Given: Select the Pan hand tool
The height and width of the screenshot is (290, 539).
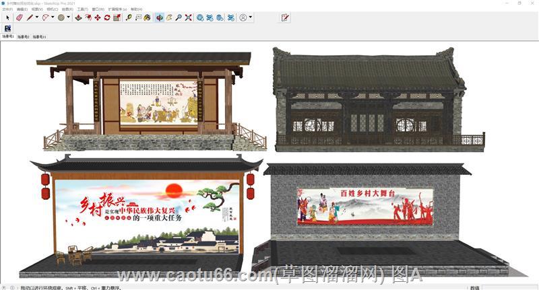Looking at the screenshot, I should [169, 17].
